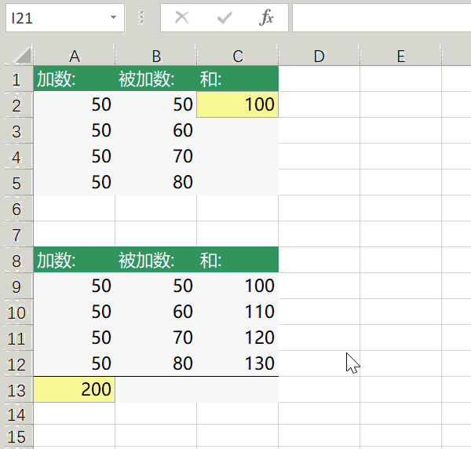Click cell A8 containing 加数:
Screen dimensions: 471x449
coord(75,260)
